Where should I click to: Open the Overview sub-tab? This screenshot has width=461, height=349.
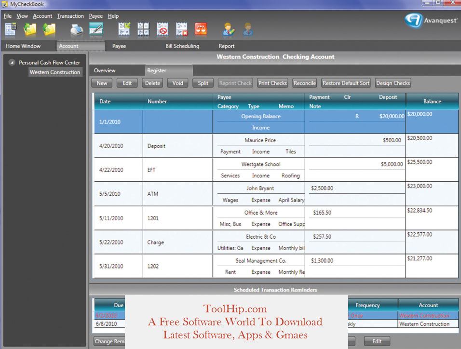point(105,70)
